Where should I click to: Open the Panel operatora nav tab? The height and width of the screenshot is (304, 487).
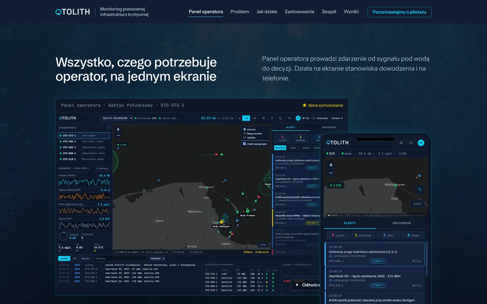coord(206,12)
